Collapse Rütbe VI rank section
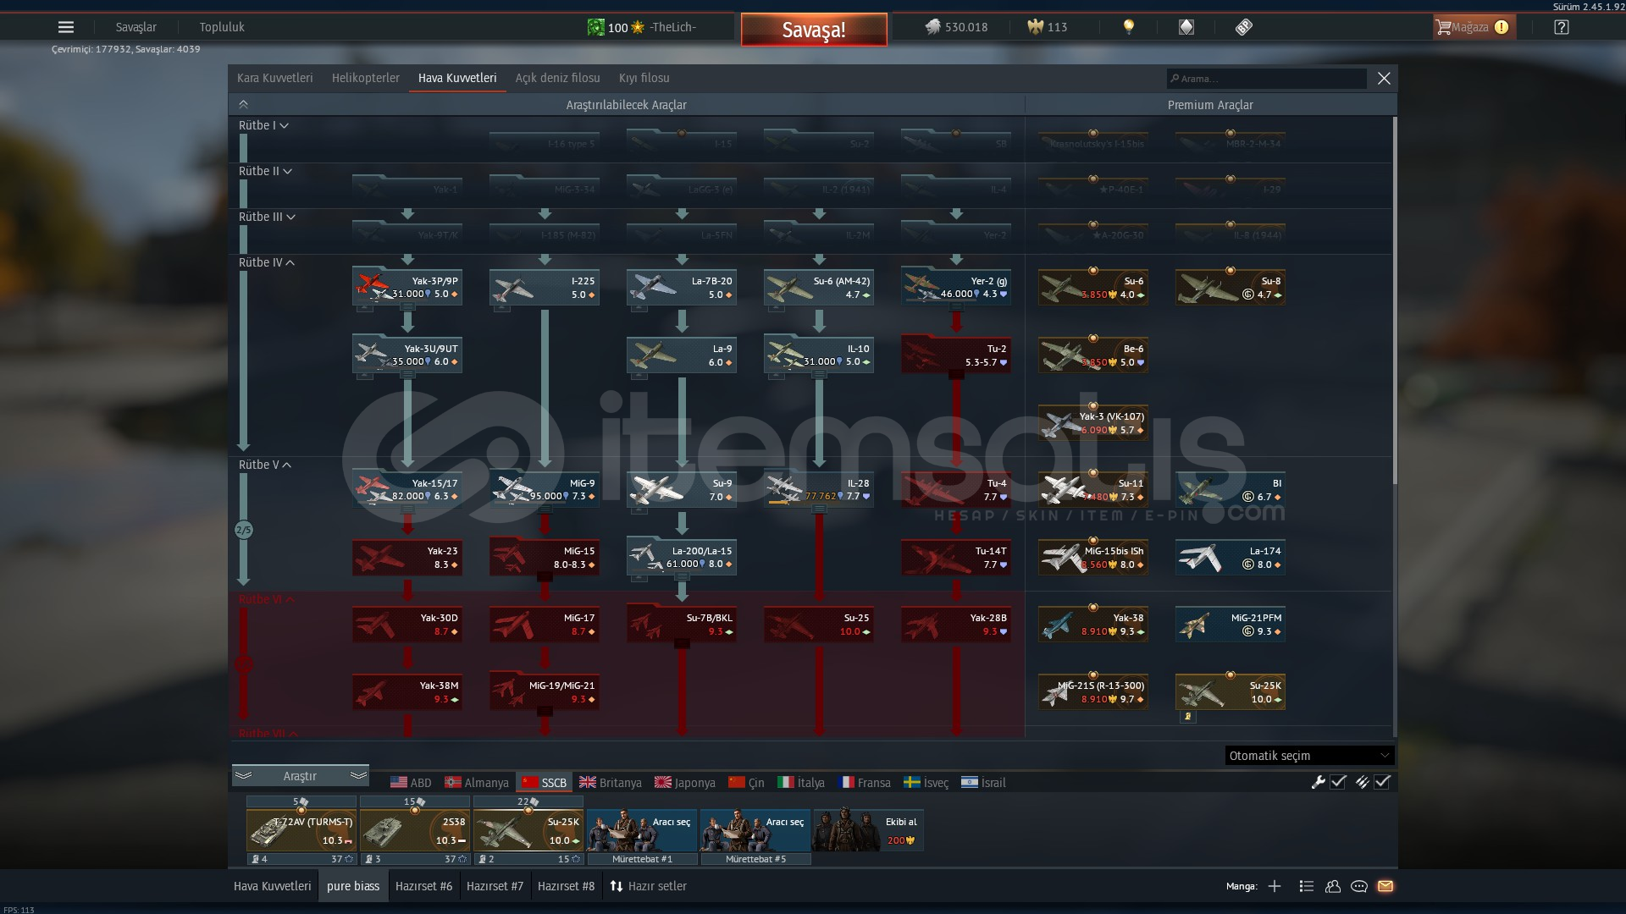The height and width of the screenshot is (914, 1626). [x=267, y=599]
